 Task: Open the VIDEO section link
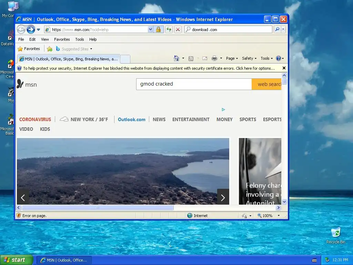pyautogui.click(x=26, y=129)
